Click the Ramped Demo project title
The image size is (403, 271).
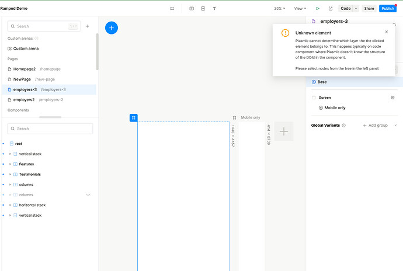[13, 9]
